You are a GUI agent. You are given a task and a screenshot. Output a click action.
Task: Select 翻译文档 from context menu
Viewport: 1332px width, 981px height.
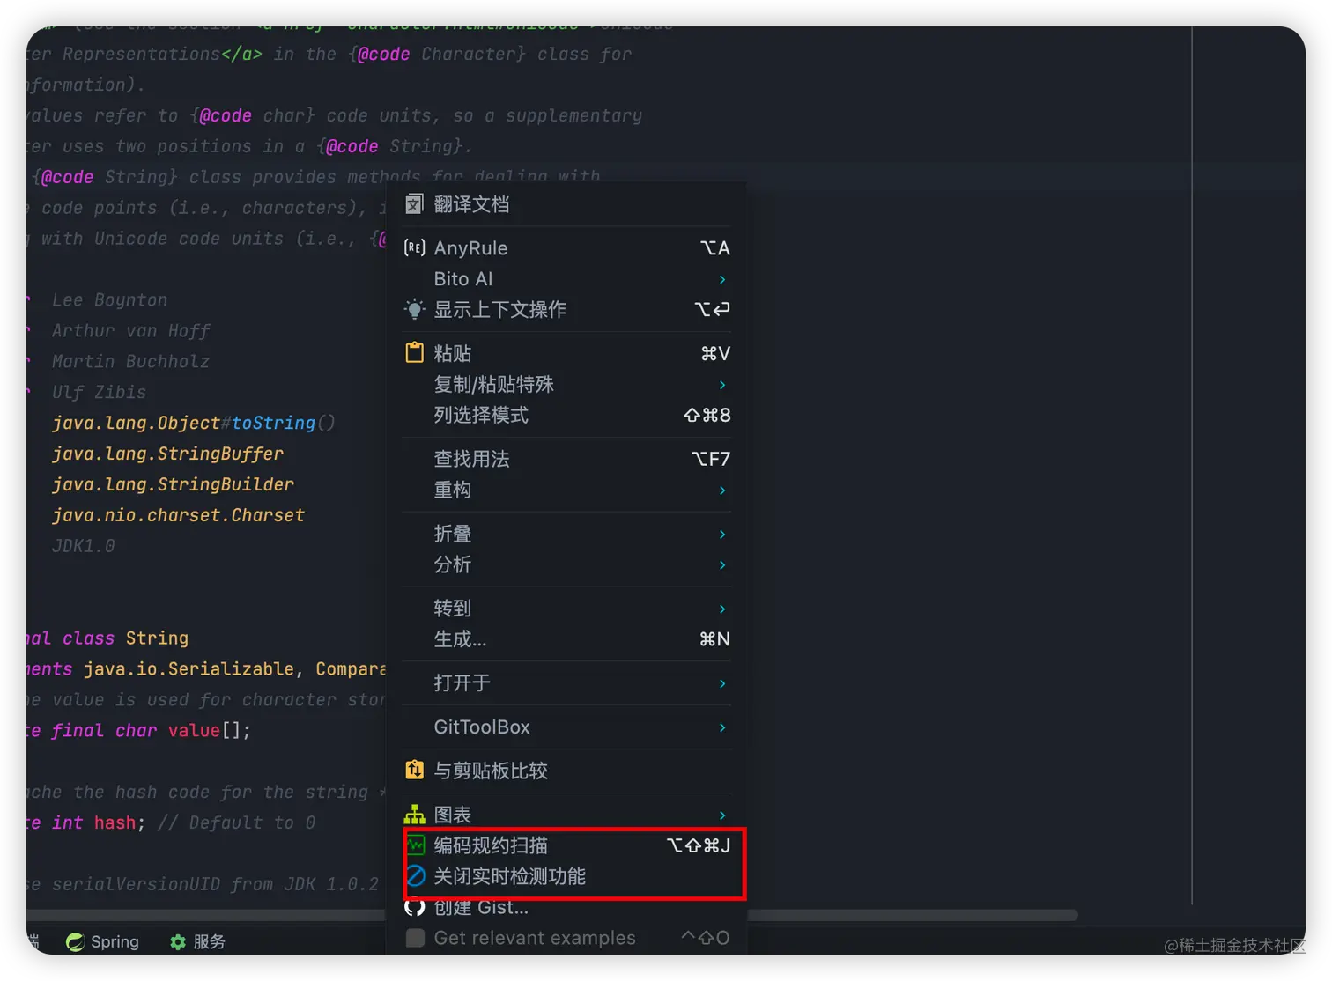pos(566,204)
